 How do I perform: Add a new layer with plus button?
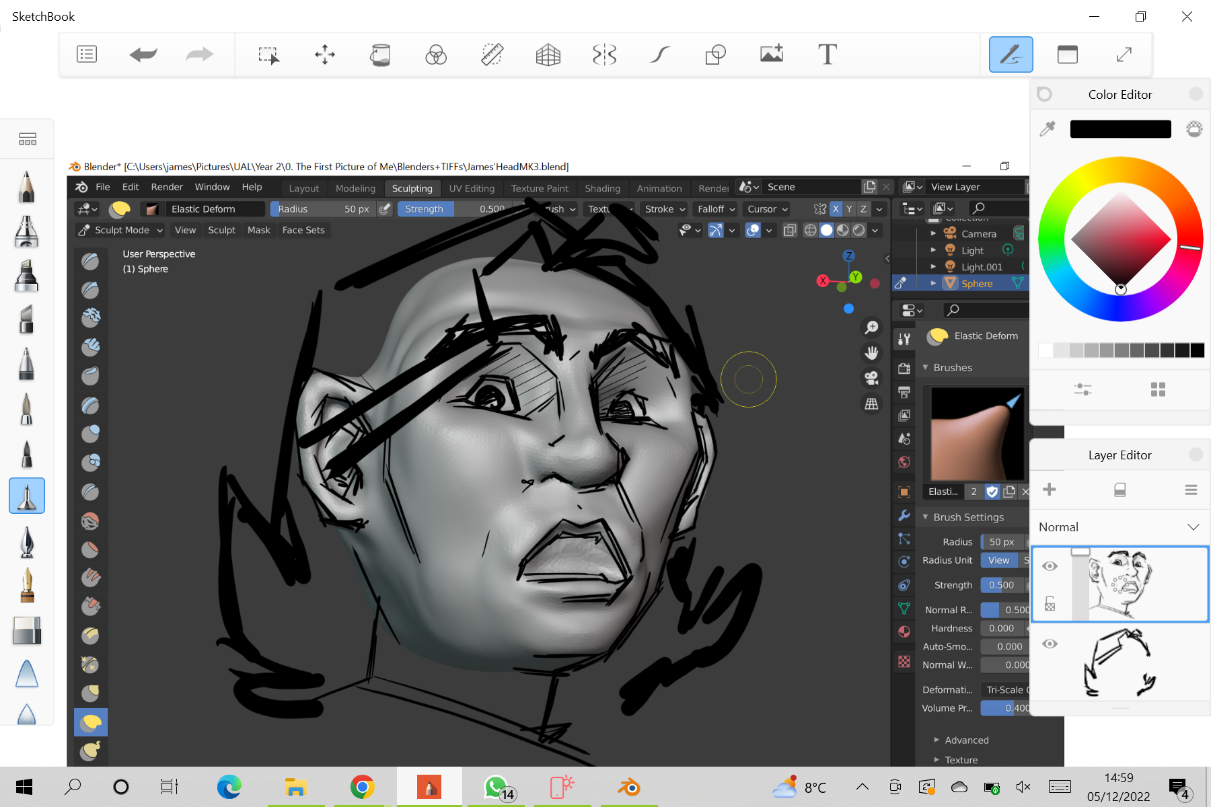[1050, 490]
